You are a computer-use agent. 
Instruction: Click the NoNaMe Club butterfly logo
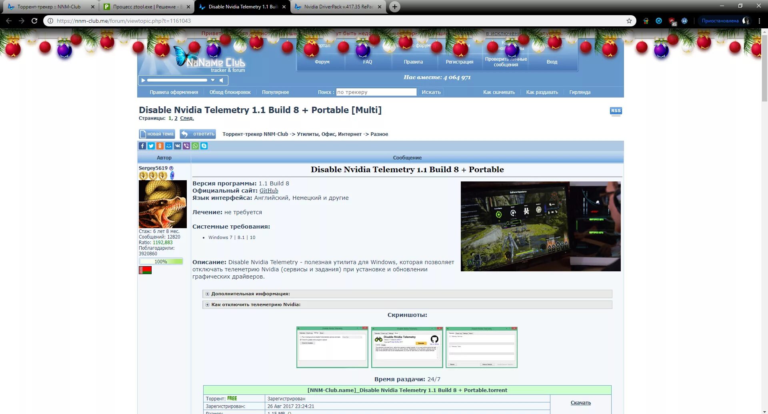click(210, 60)
